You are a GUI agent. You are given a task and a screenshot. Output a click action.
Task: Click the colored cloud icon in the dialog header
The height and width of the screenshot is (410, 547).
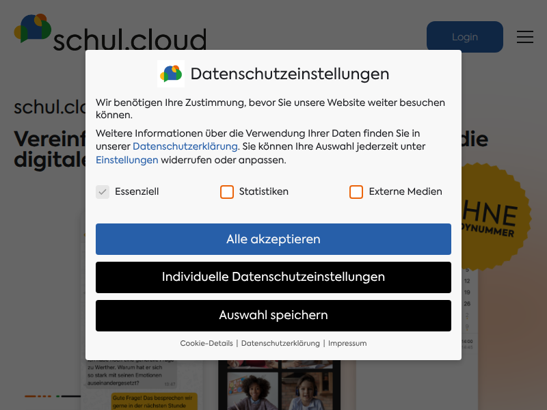tap(170, 73)
